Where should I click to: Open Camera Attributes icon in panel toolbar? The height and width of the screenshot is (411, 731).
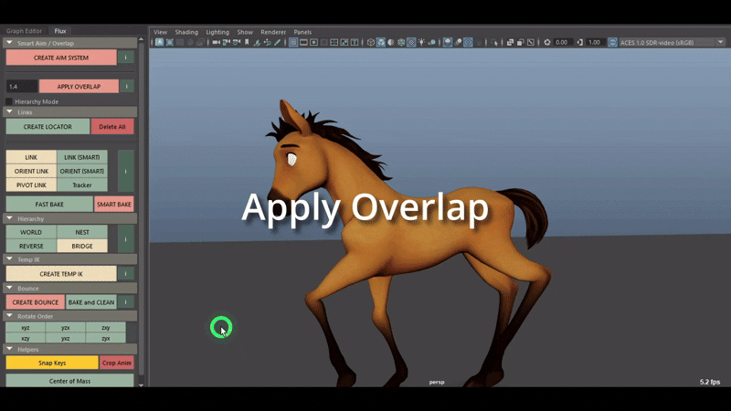(237, 42)
